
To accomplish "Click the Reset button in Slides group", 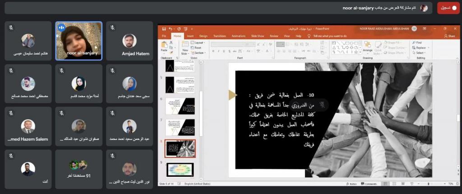I will point(197,47).
